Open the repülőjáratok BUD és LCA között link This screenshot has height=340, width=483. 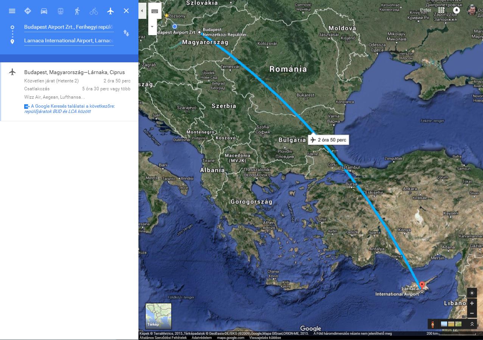point(57,111)
